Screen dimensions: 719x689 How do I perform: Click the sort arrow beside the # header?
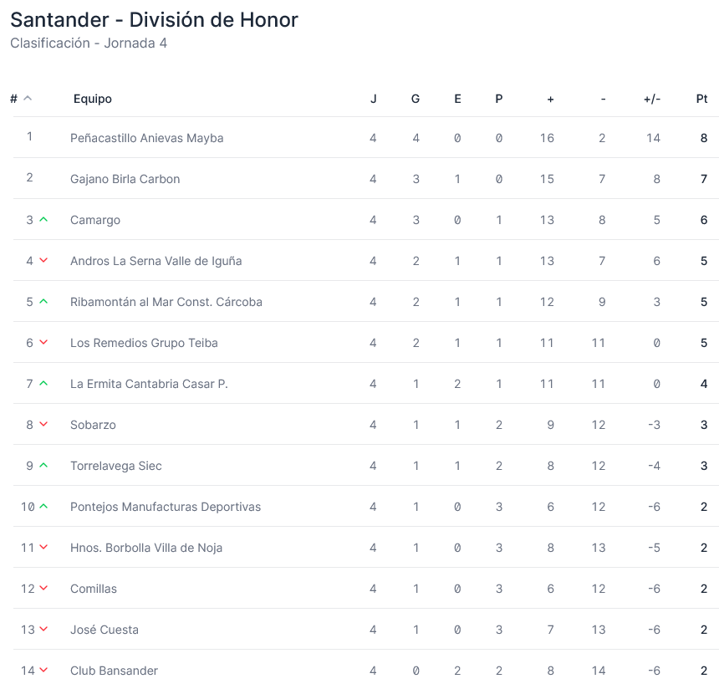(28, 99)
